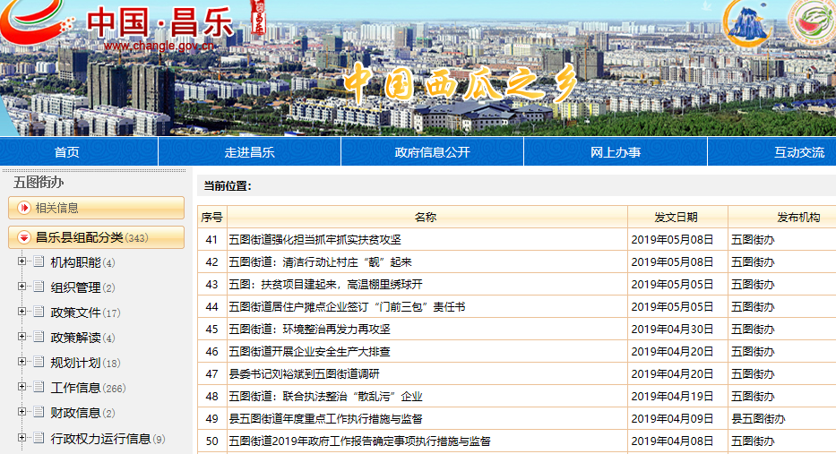Click the red down-arrow icon beside 昌乐县组配分类
This screenshot has width=836, height=454.
[24, 238]
